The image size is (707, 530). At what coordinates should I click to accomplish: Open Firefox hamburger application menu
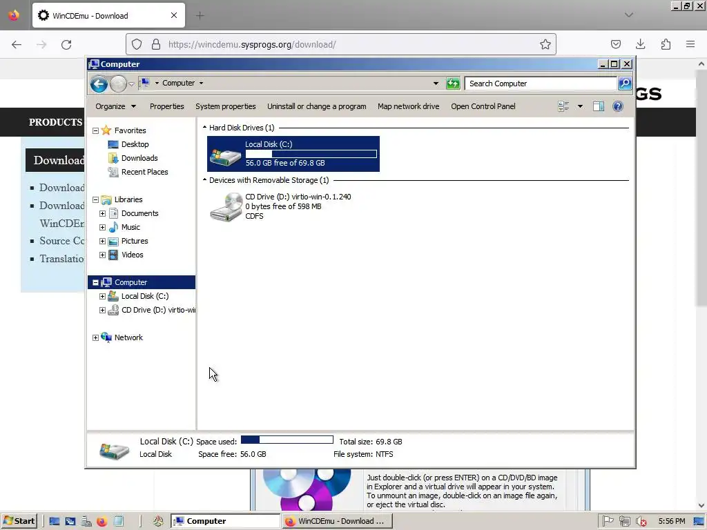(690, 44)
